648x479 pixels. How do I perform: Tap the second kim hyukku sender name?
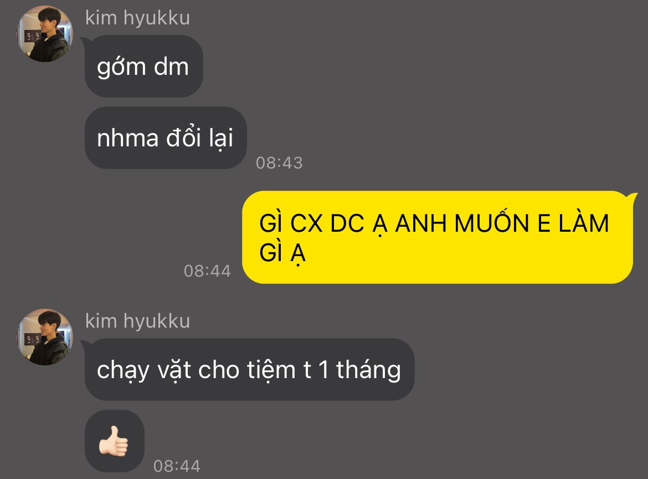click(x=137, y=322)
